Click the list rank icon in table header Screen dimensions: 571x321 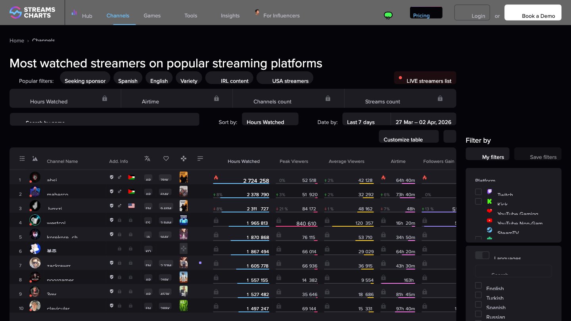click(22, 159)
